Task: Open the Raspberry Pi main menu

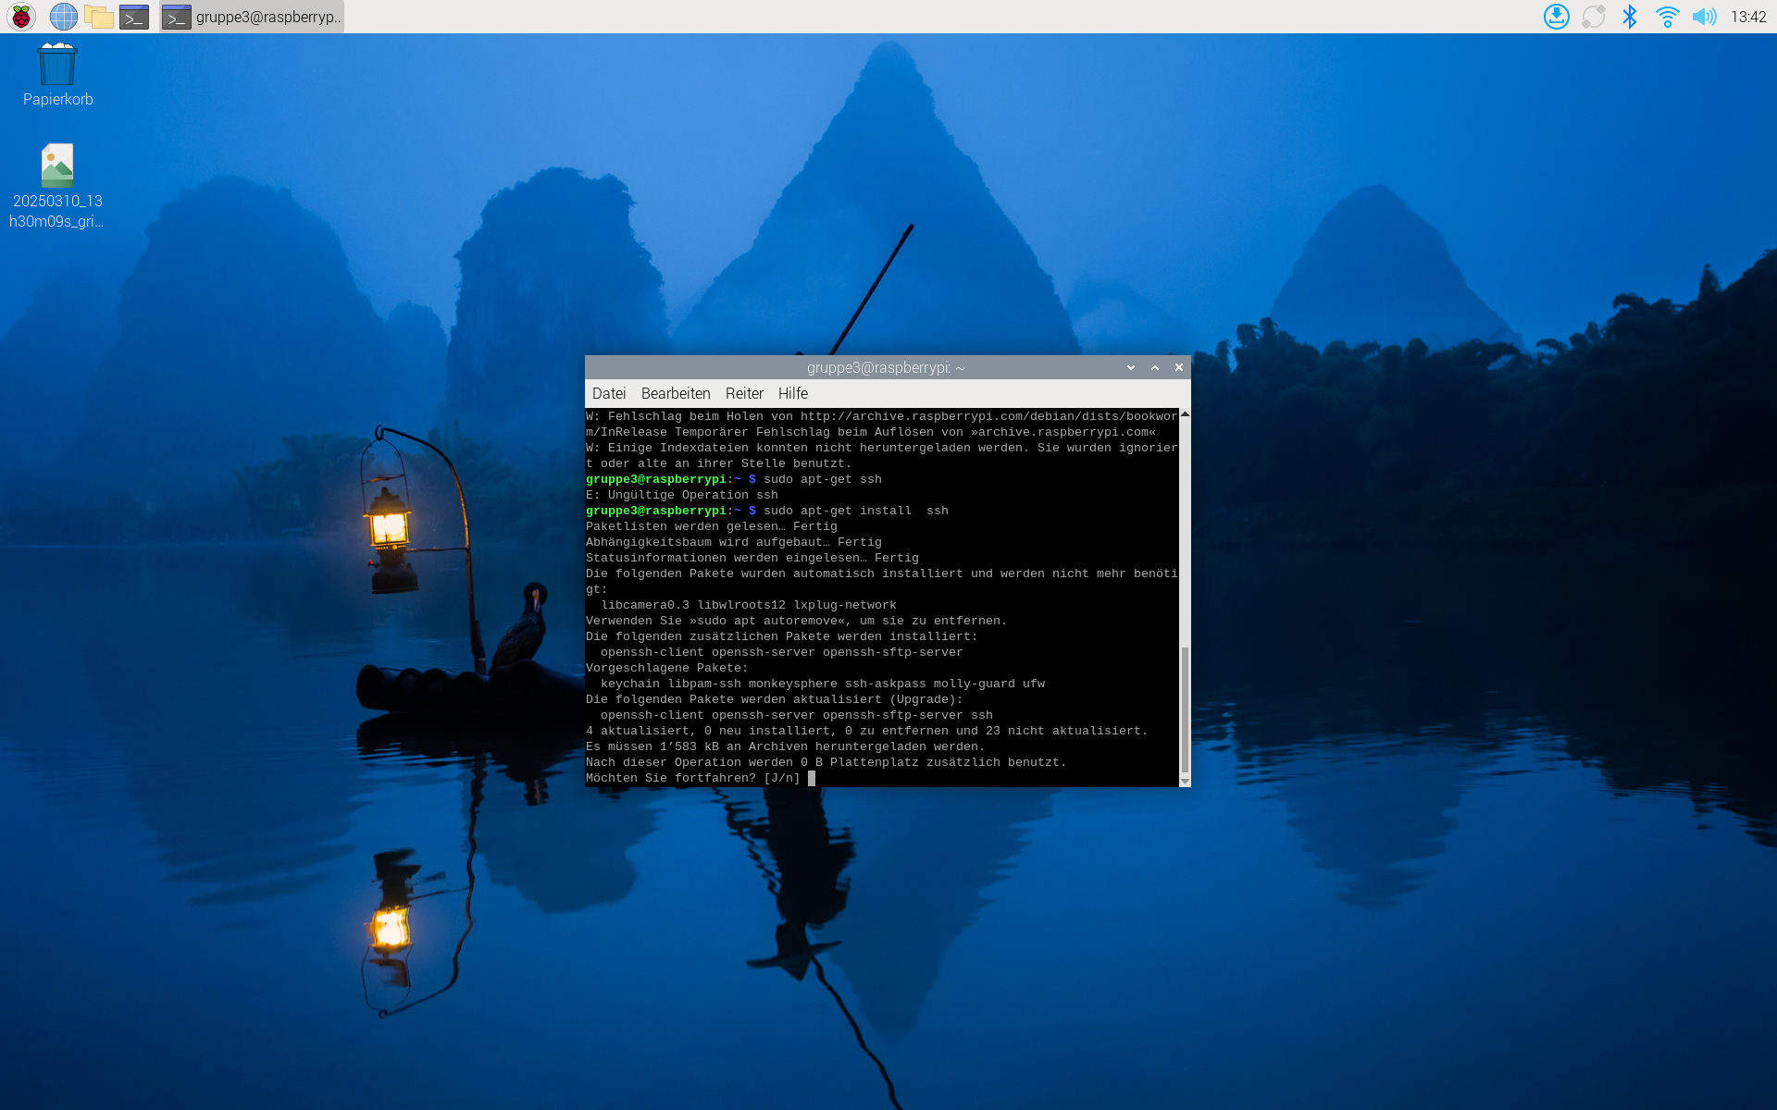Action: pos(21,17)
